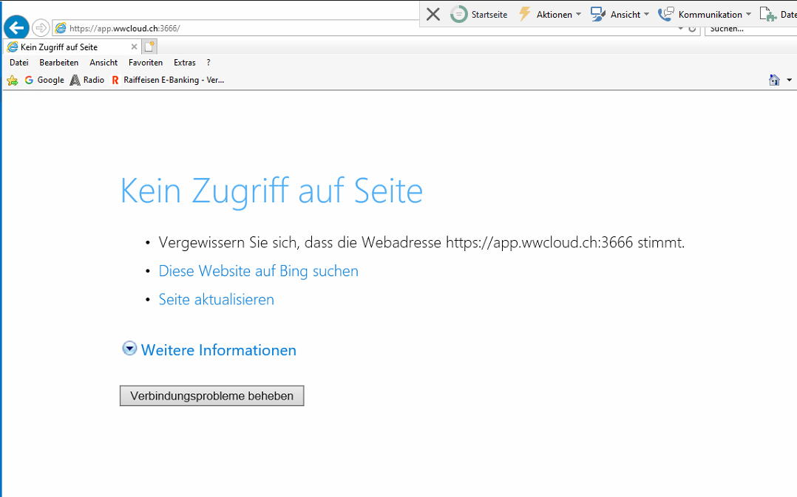Viewport: 797px width, 497px height.
Task: Open the Ansicht menu in the menu bar
Action: pyautogui.click(x=104, y=63)
